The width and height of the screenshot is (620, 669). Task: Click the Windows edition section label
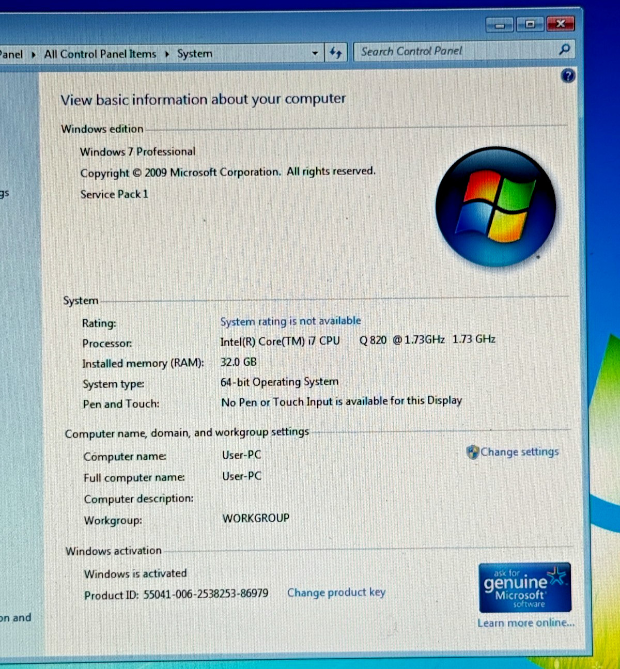(x=102, y=129)
